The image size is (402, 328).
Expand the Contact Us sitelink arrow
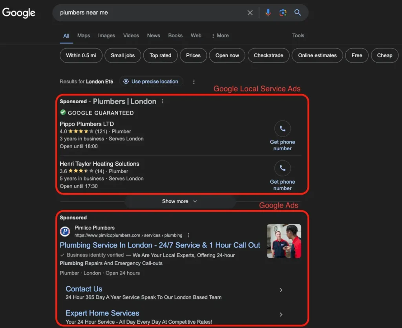click(281, 290)
